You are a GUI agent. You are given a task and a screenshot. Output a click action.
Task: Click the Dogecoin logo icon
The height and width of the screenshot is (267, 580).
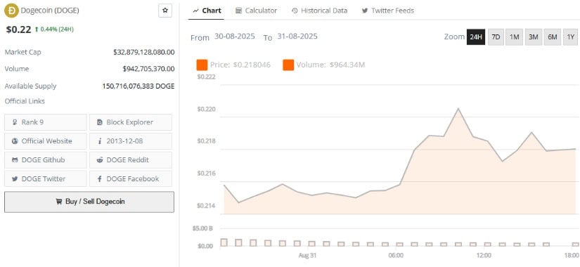click(x=11, y=11)
